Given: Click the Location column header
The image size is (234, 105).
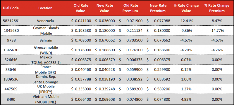Looking at the screenshot, I should (x=45, y=8).
